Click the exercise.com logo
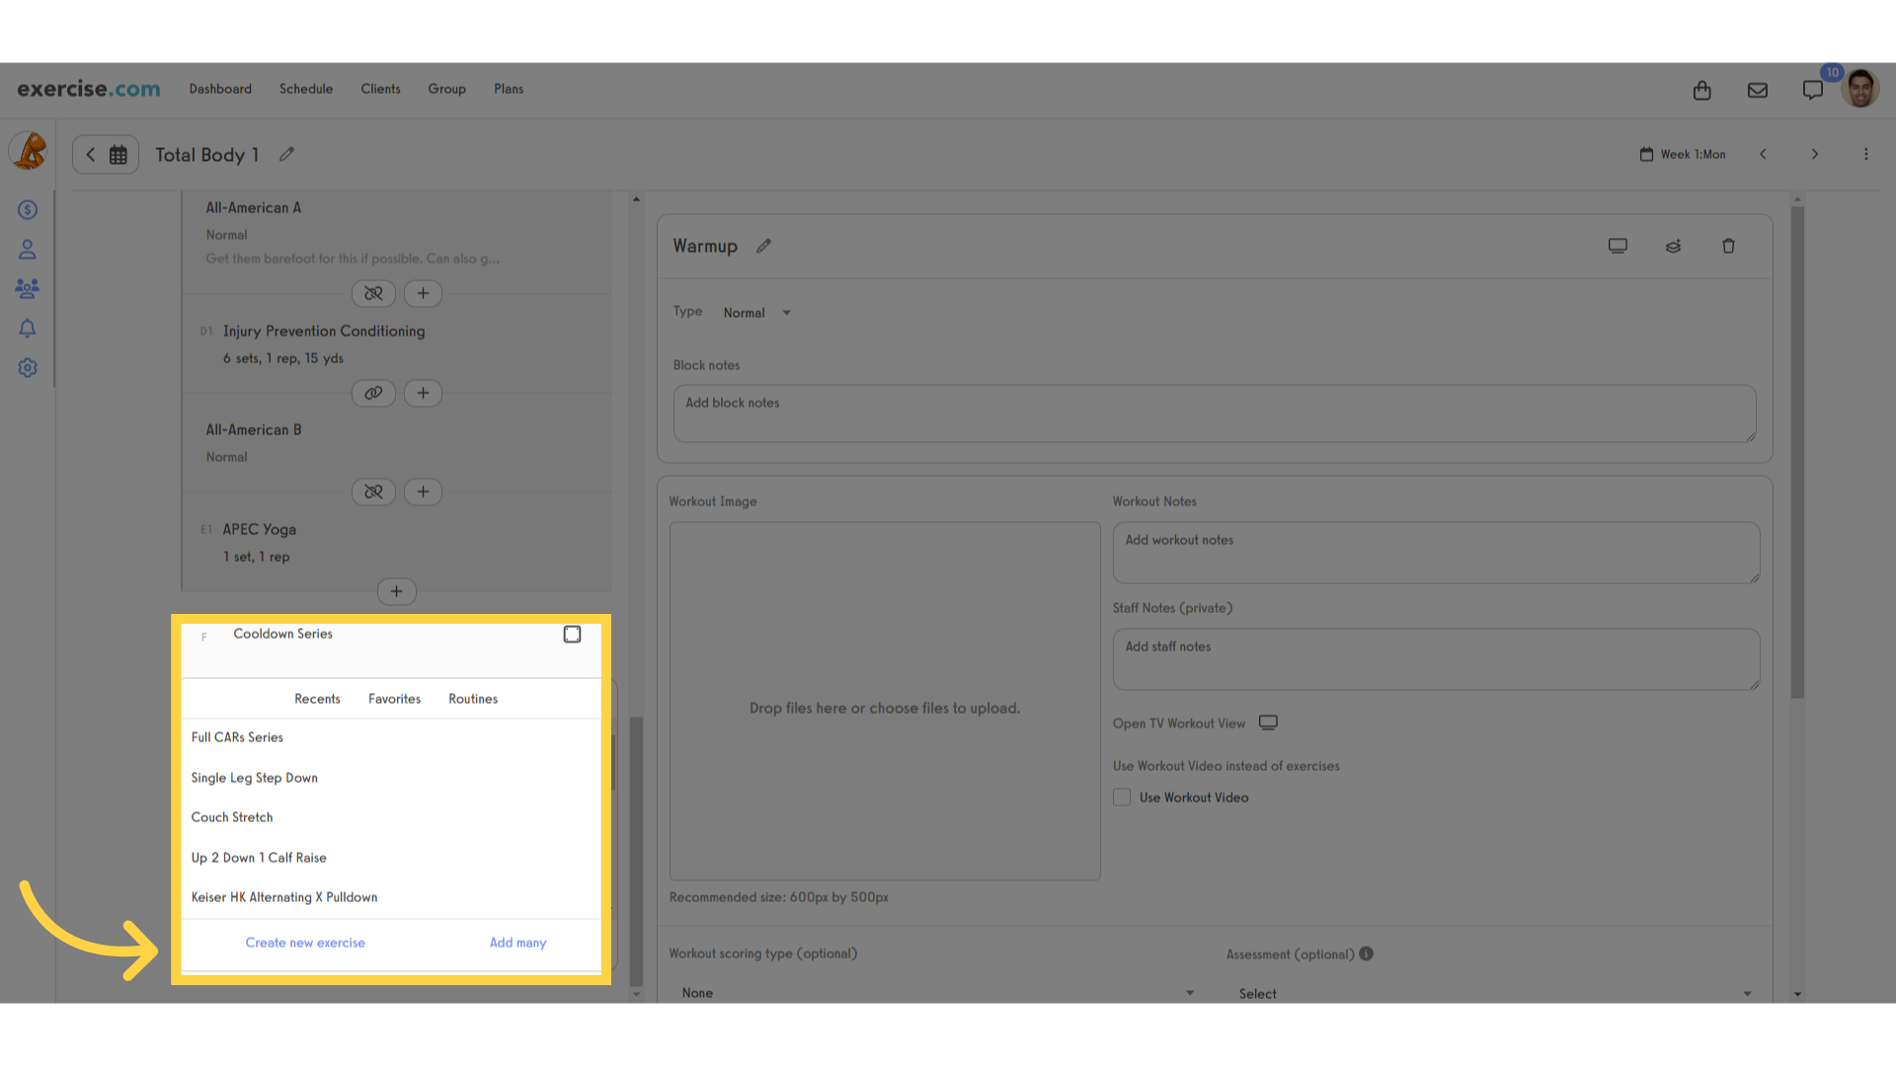 click(x=89, y=89)
